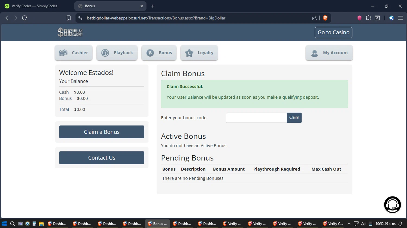Image resolution: width=407 pixels, height=228 pixels.
Task: Click the Bonus Amount column header
Action: click(x=229, y=169)
